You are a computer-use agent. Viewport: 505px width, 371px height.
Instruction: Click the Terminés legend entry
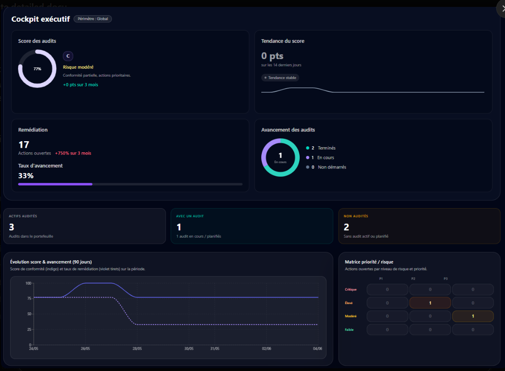[321, 148]
